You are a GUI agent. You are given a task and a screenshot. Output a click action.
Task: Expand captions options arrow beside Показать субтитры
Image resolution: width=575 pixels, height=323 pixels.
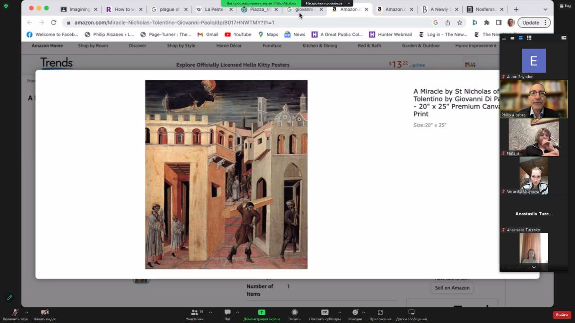(x=339, y=312)
